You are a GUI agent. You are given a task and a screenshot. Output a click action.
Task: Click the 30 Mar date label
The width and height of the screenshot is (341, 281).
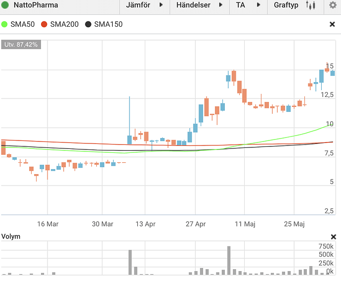tap(102, 224)
